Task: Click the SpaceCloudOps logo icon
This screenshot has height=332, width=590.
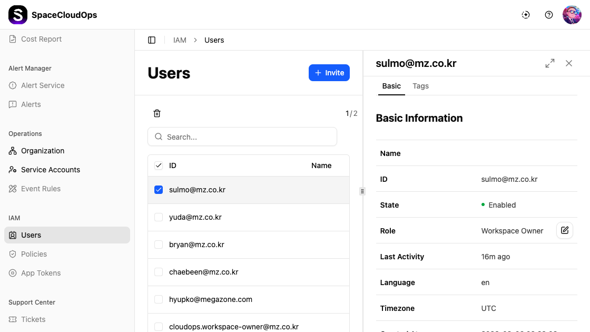Action: [18, 15]
